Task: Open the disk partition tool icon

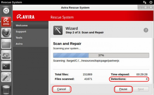Action: point(6,55)
